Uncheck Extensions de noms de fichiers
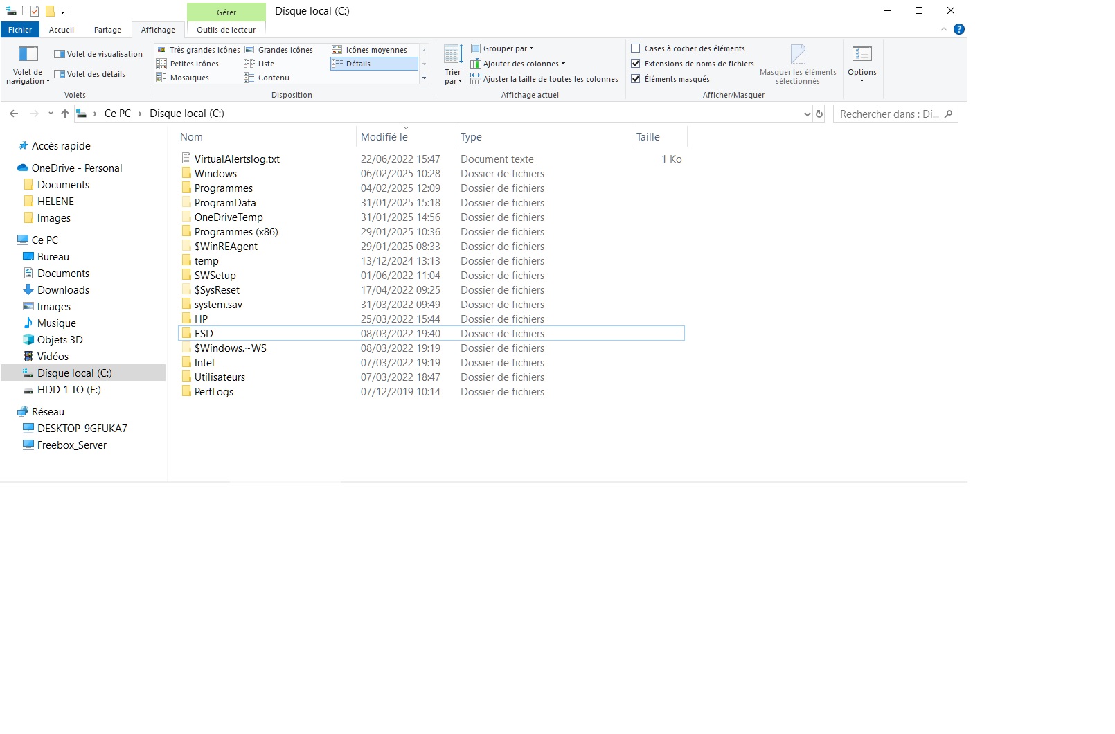Screen dimensions: 1115x734 635,64
